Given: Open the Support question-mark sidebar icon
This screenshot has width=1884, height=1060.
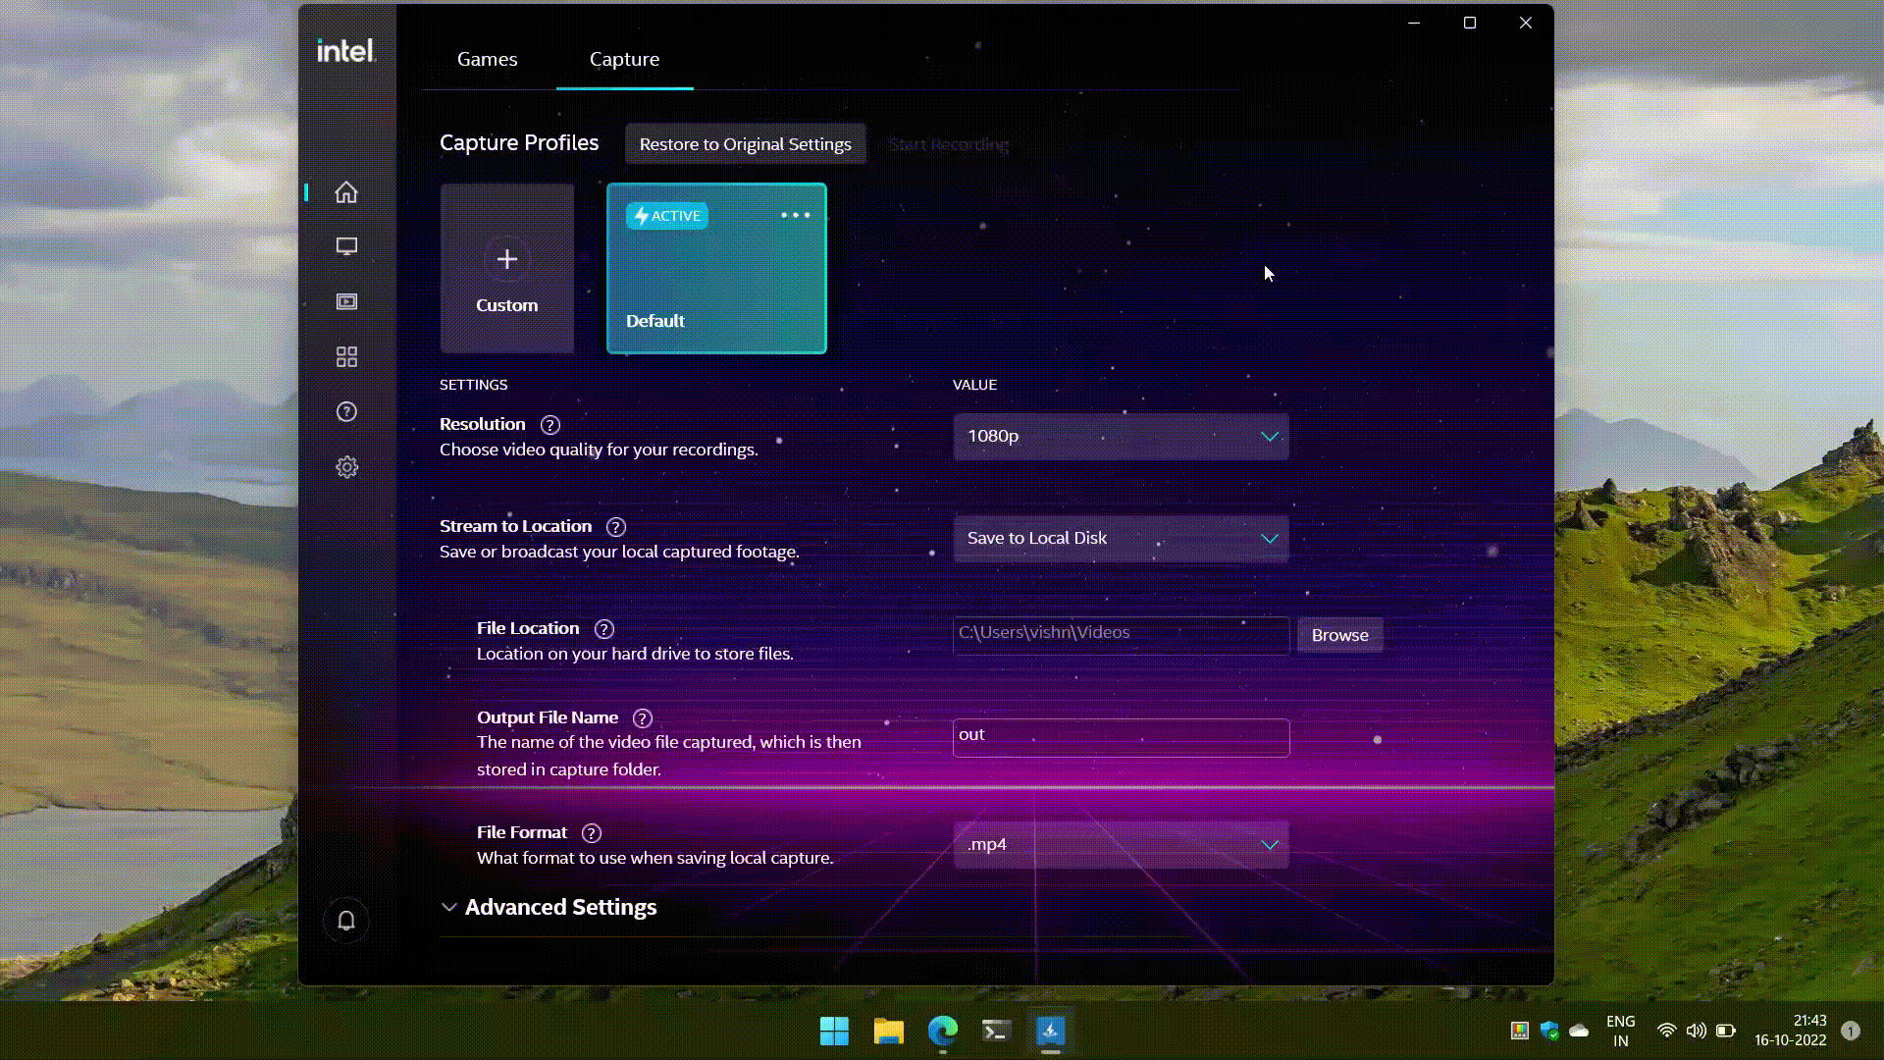Looking at the screenshot, I should [346, 411].
